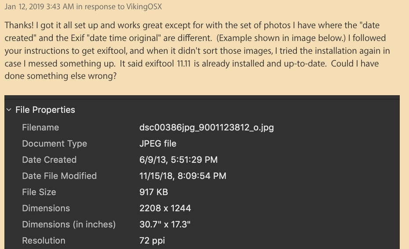
Task: Click the filename dsc00386jpg_9001123812_o.jpg value
Action: pyautogui.click(x=206, y=127)
